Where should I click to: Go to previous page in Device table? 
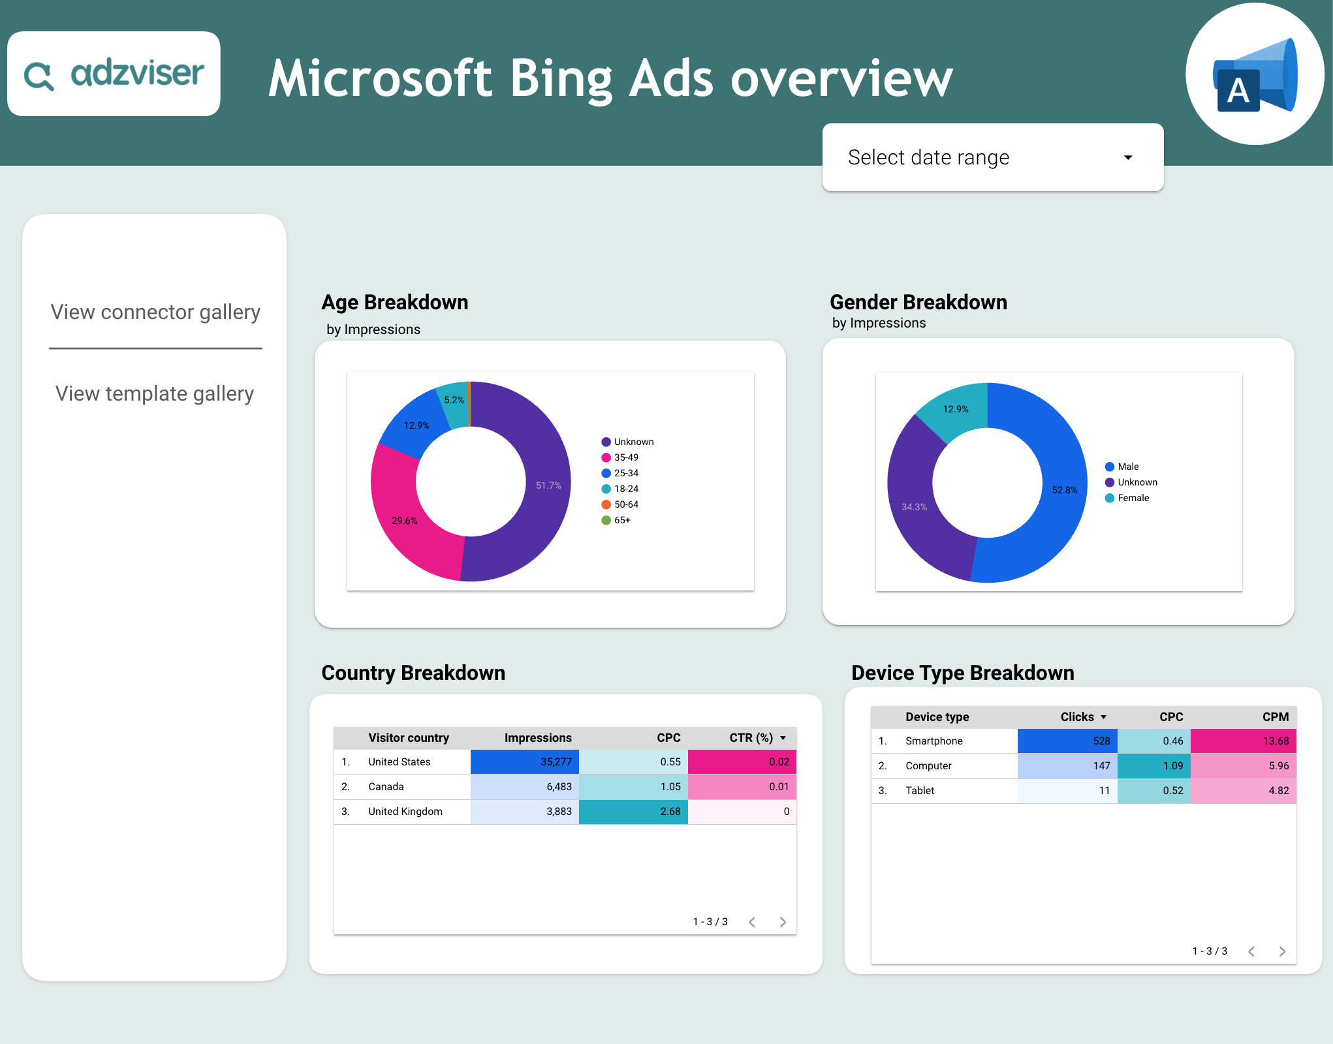pos(1251,951)
